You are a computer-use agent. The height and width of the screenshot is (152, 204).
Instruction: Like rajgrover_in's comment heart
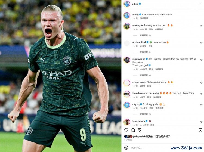point(201,60)
